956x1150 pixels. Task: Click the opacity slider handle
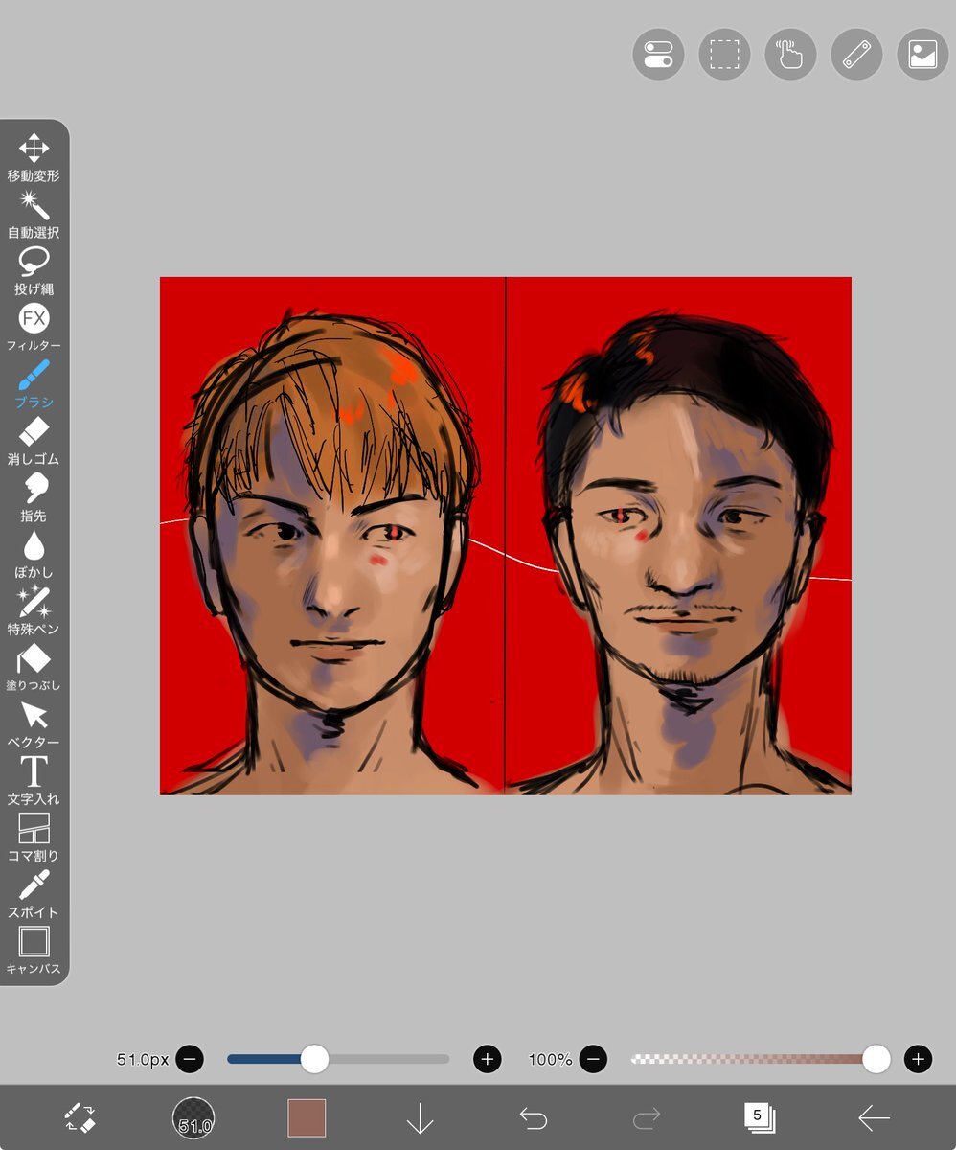876,1059
